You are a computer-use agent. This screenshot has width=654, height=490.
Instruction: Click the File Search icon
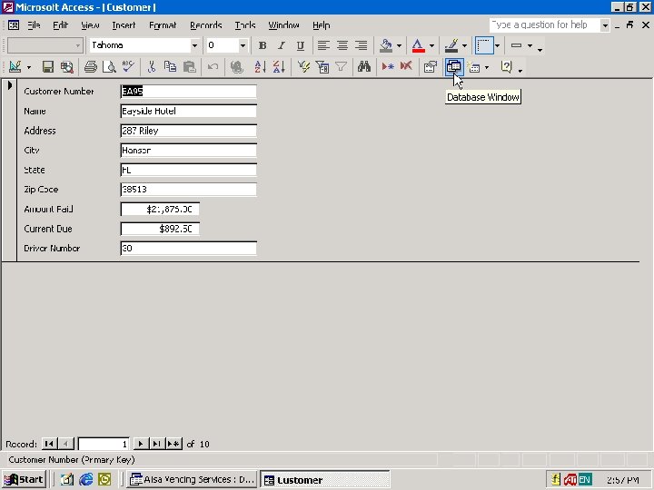[x=66, y=66]
